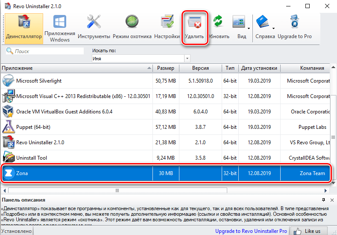Click the 9,24 MB size cell
This screenshot has width=337, height=235.
point(166,158)
